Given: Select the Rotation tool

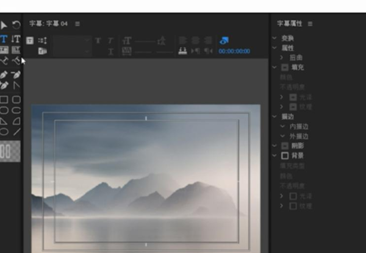Looking at the screenshot, I should coord(16,25).
